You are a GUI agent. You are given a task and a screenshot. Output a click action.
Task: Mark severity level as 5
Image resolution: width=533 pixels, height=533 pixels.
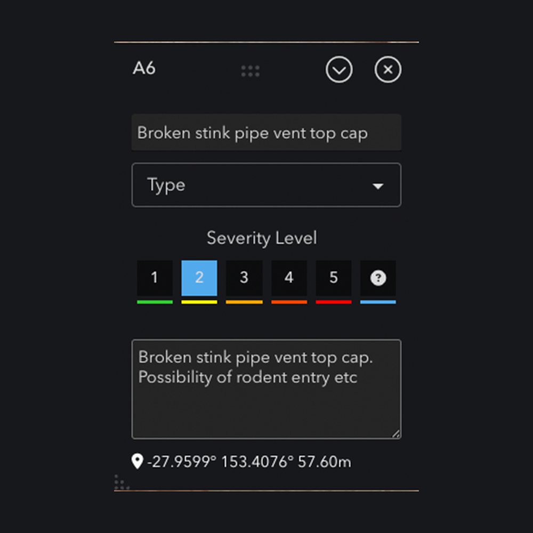tap(334, 278)
